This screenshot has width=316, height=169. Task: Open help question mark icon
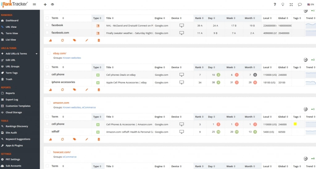click(x=275, y=4)
